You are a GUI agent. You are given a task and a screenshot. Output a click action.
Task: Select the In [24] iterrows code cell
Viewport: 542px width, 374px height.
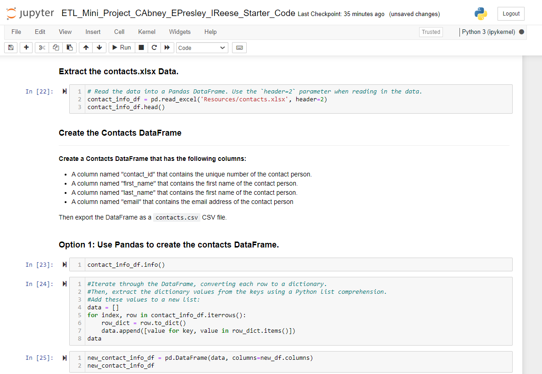point(275,311)
